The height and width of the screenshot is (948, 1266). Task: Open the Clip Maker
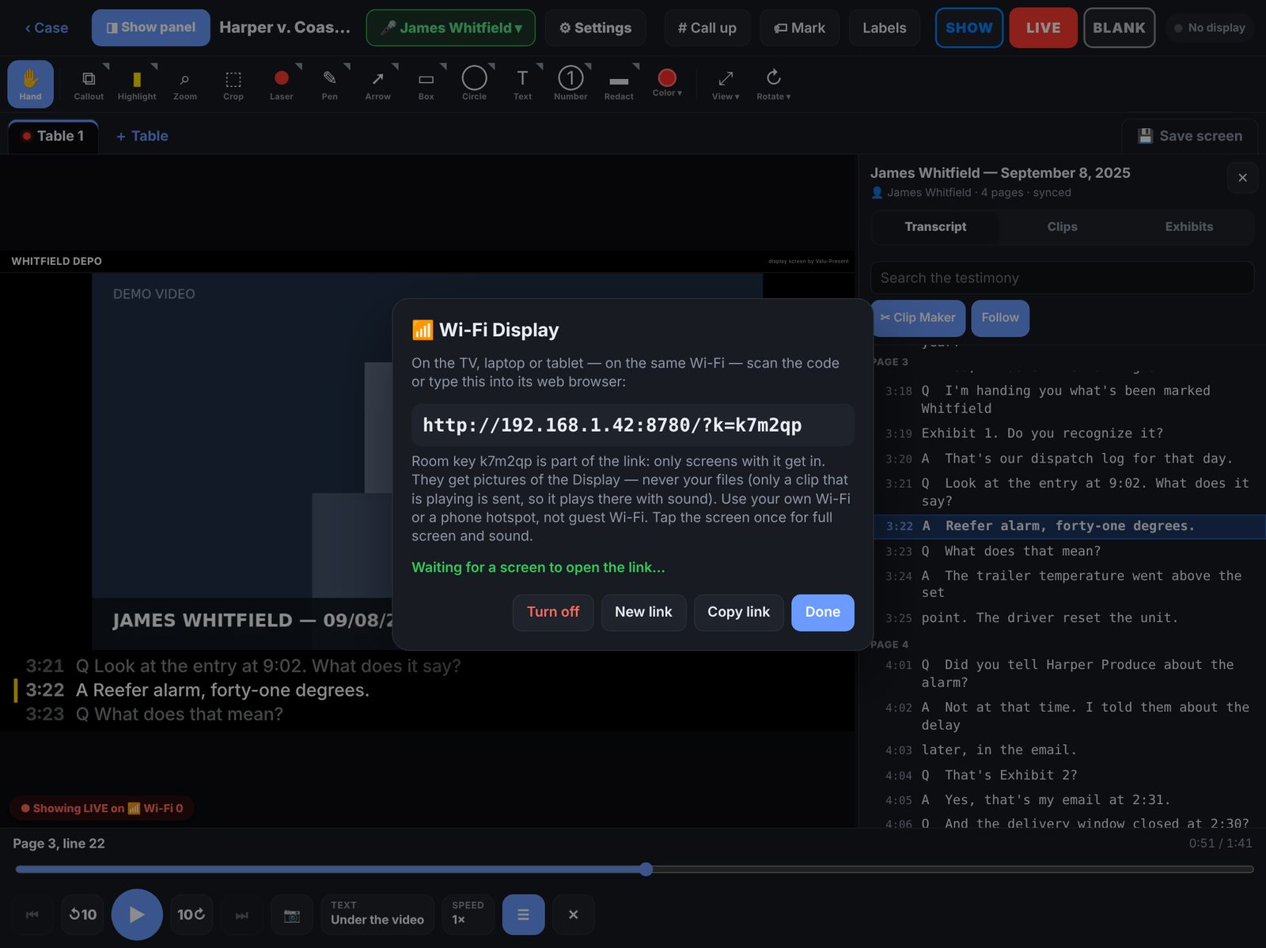tap(918, 318)
